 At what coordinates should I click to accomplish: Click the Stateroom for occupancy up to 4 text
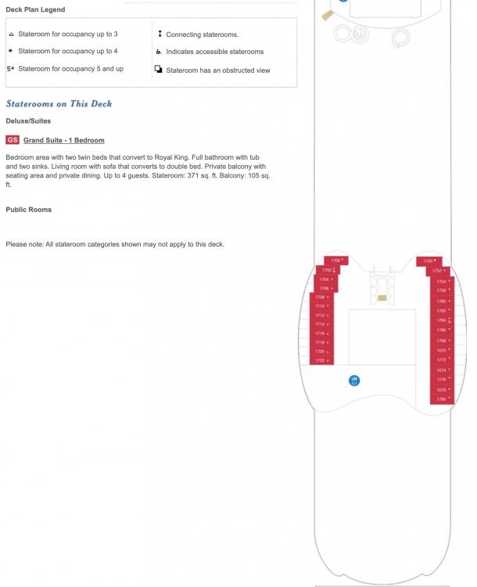point(68,51)
